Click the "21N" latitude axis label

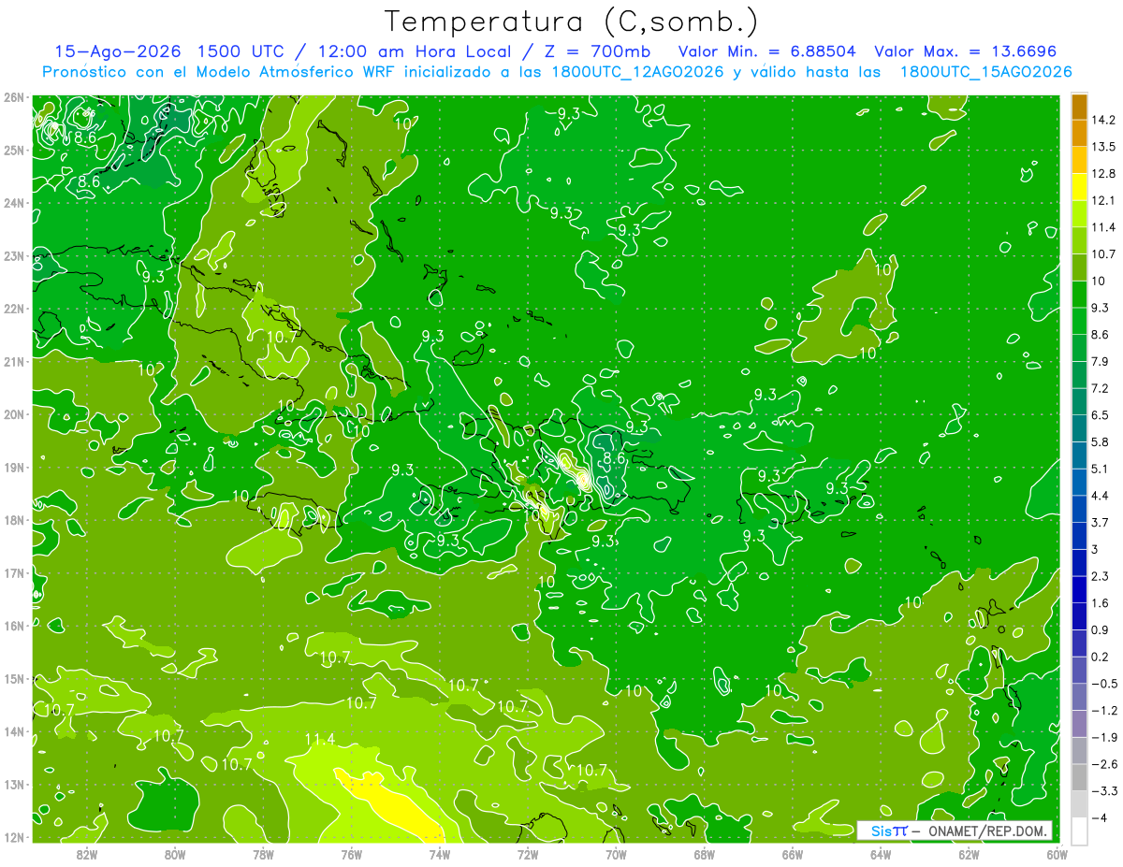(x=13, y=361)
